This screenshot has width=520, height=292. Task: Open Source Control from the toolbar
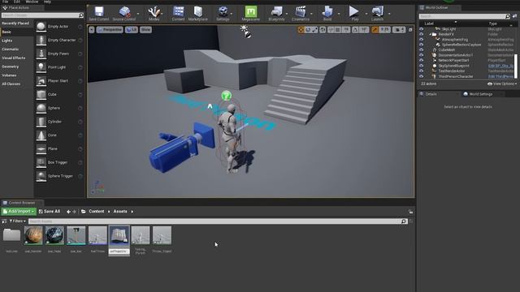124,14
